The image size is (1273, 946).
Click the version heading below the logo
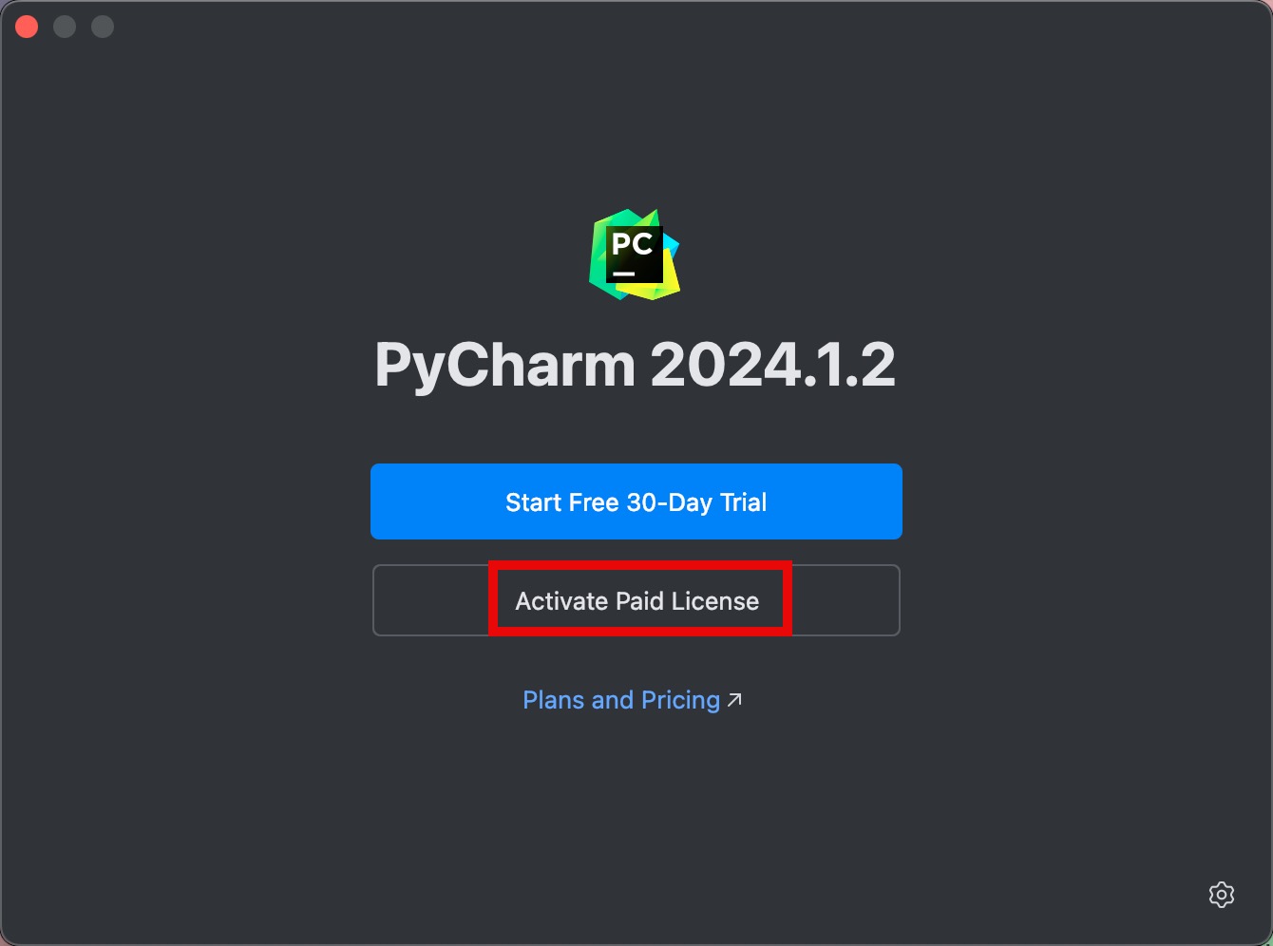point(636,365)
